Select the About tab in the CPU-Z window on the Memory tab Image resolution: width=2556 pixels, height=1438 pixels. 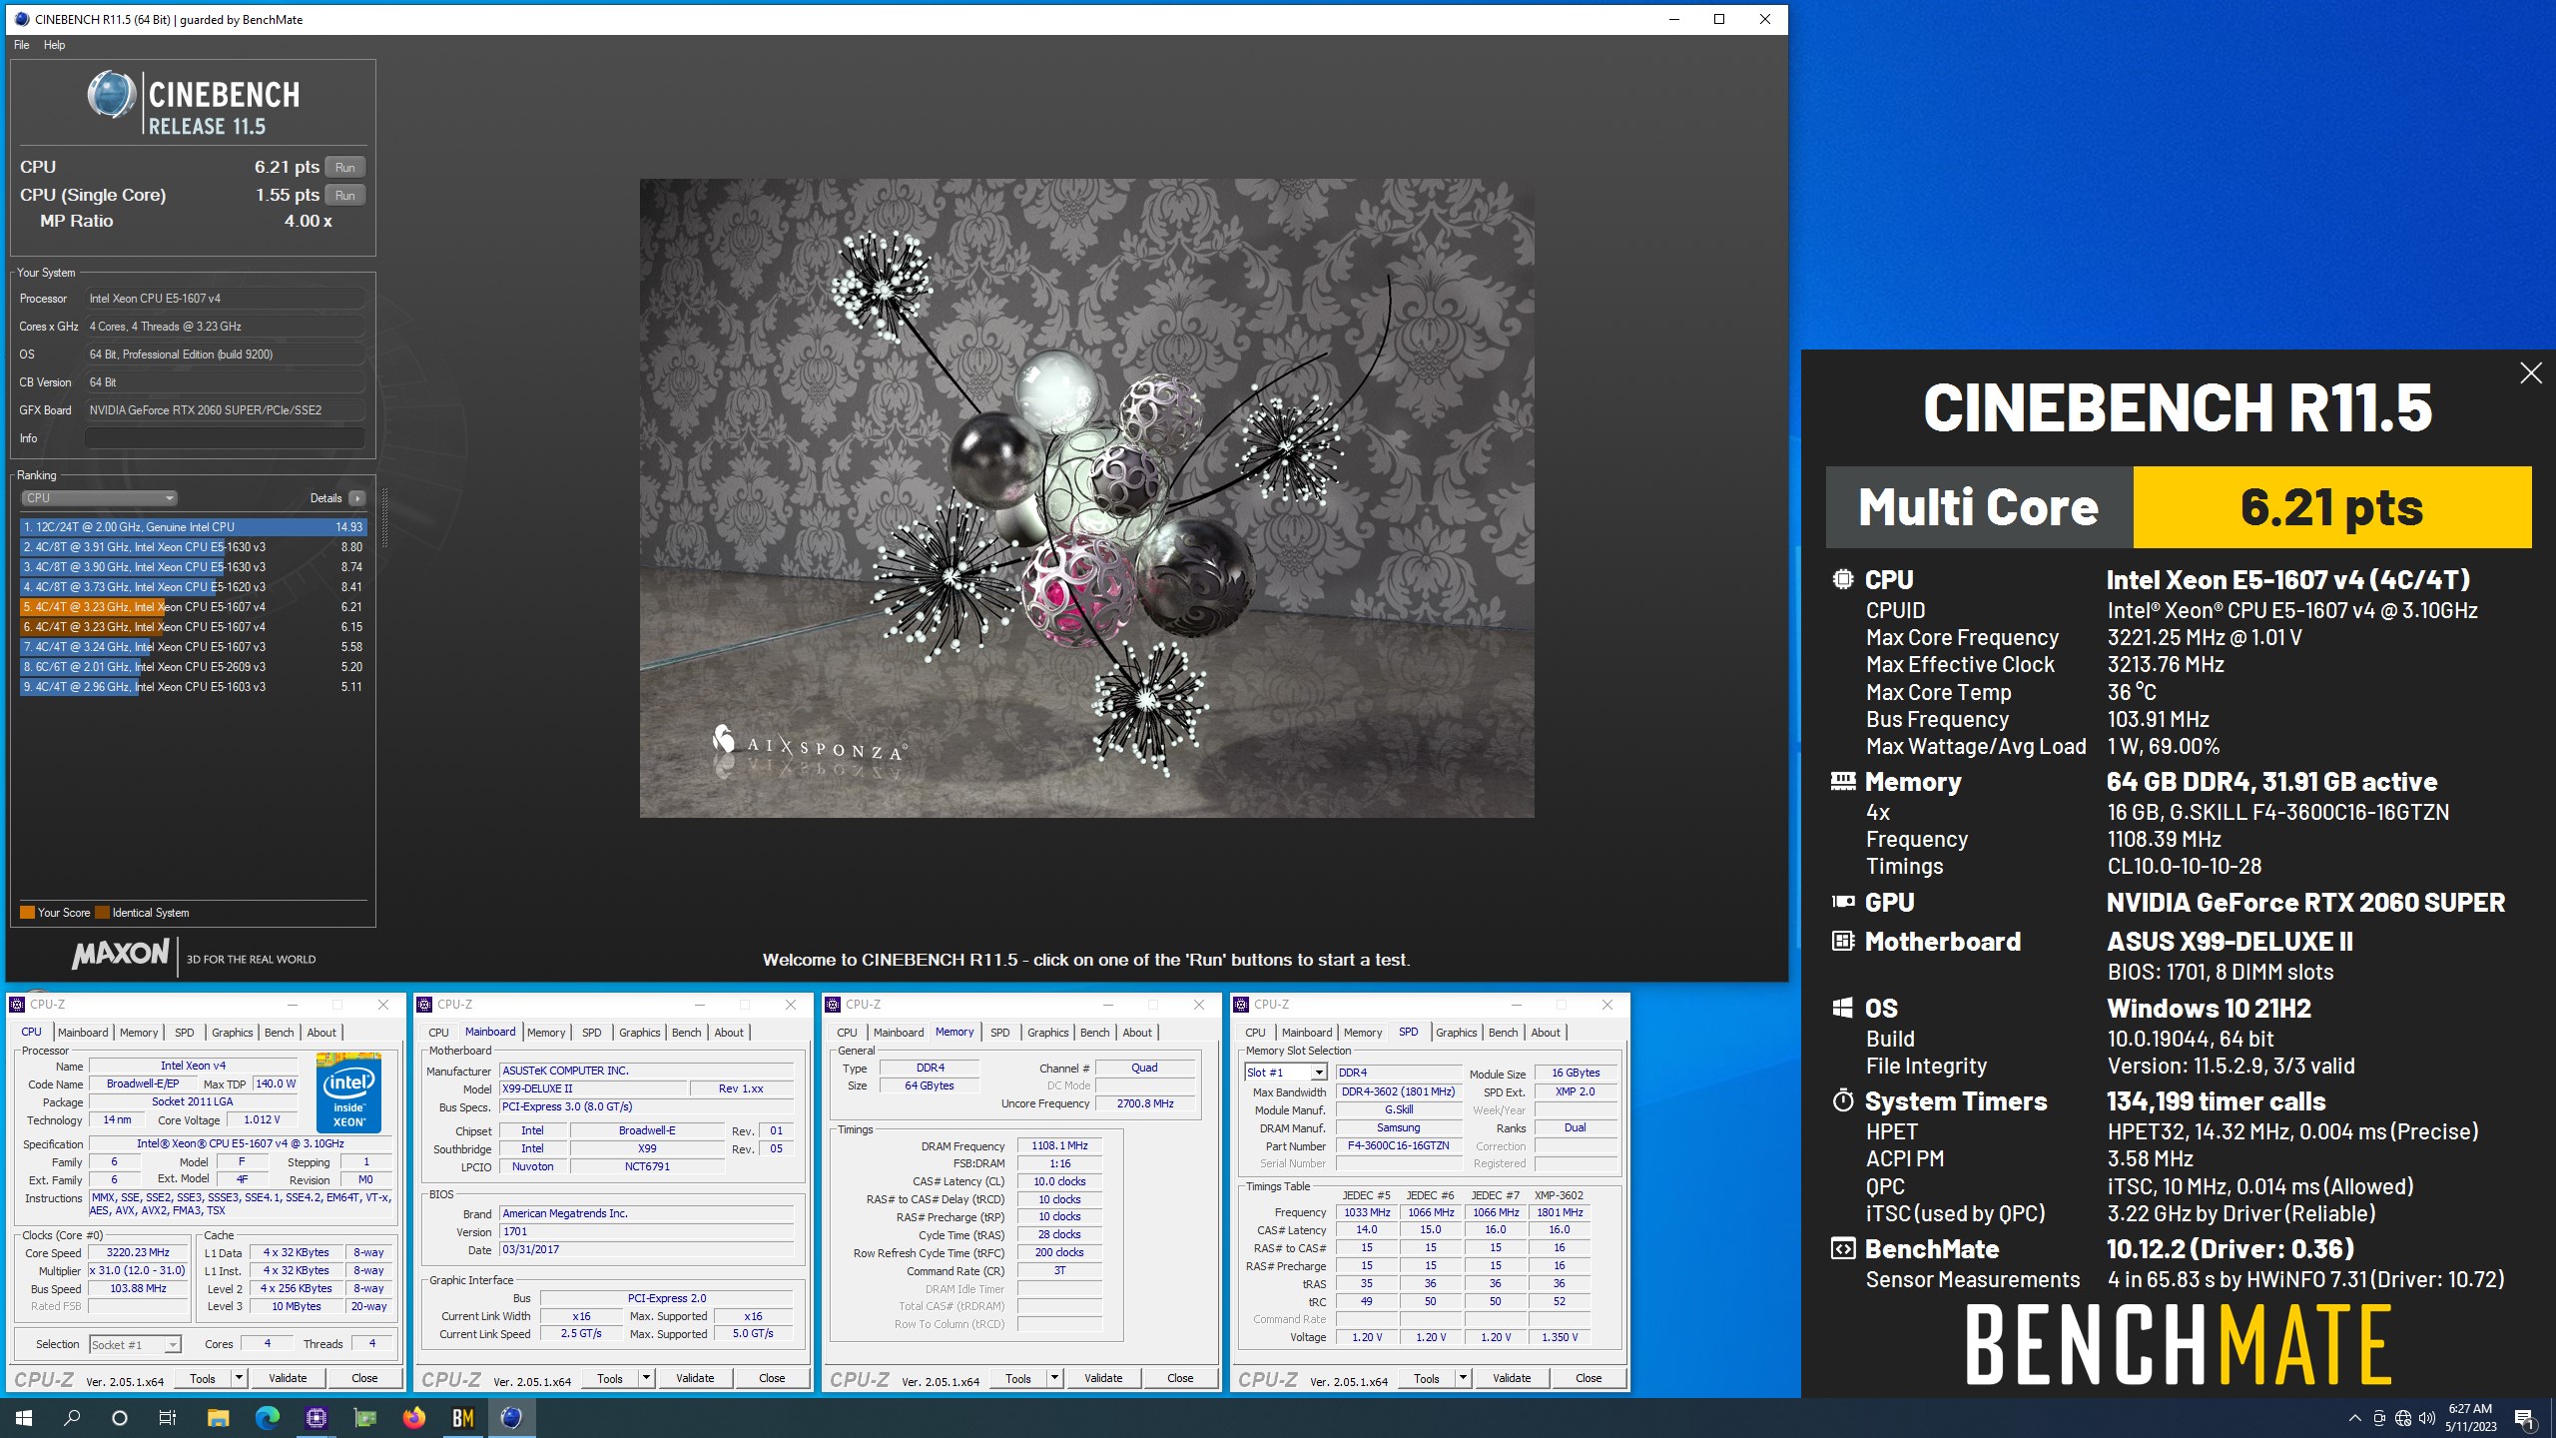pyautogui.click(x=1137, y=1033)
